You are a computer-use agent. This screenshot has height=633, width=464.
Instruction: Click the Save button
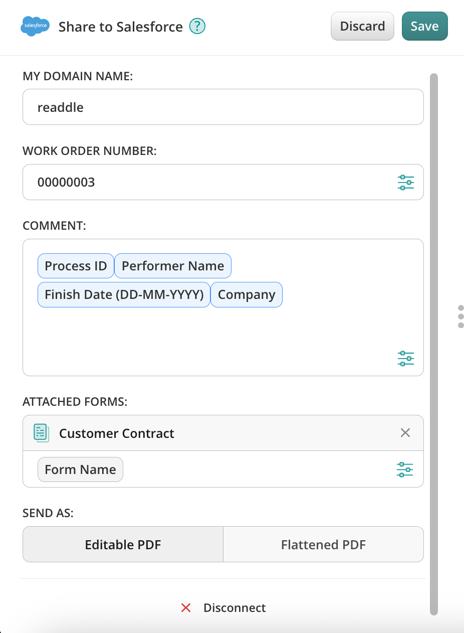(424, 26)
